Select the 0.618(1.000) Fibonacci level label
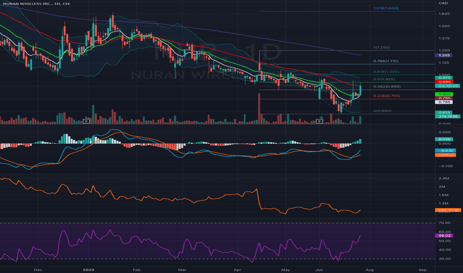Image resolution: width=463 pixels, height=273 pixels. pos(386,71)
